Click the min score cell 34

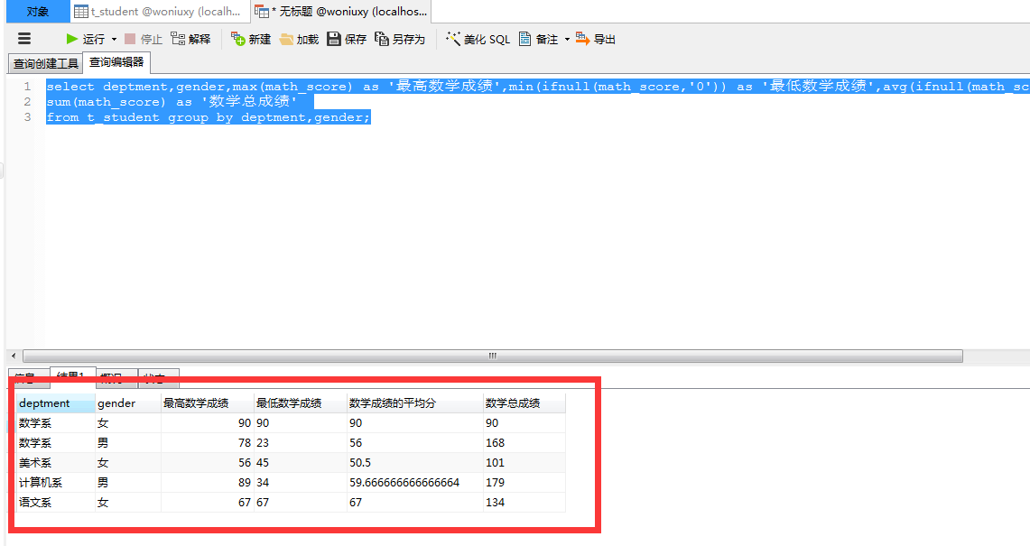[x=301, y=482]
